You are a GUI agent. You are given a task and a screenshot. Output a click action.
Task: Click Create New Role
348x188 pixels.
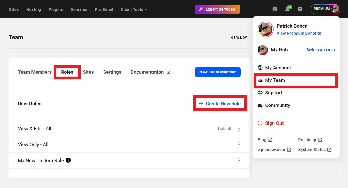point(220,103)
